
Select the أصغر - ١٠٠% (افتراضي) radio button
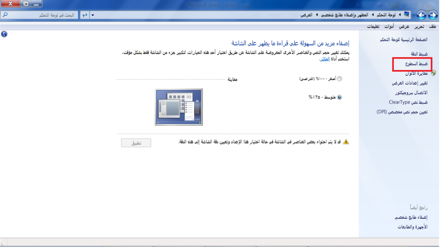click(x=340, y=79)
